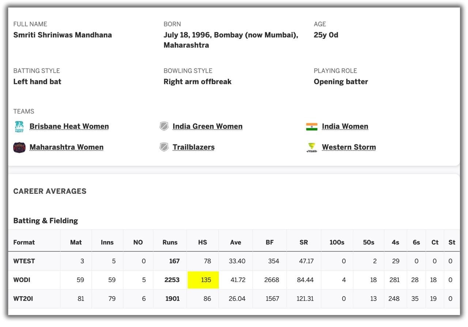Click the HS column header

[203, 243]
